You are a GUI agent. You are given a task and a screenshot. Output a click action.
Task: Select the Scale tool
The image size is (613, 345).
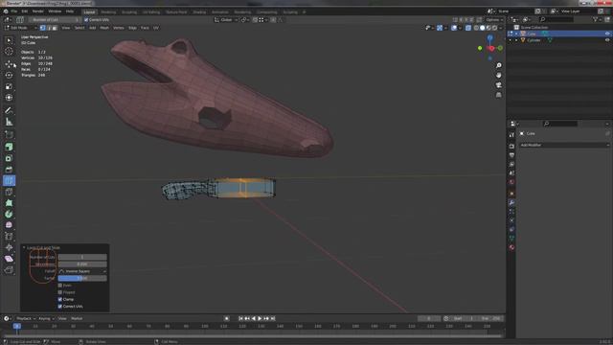(x=9, y=86)
